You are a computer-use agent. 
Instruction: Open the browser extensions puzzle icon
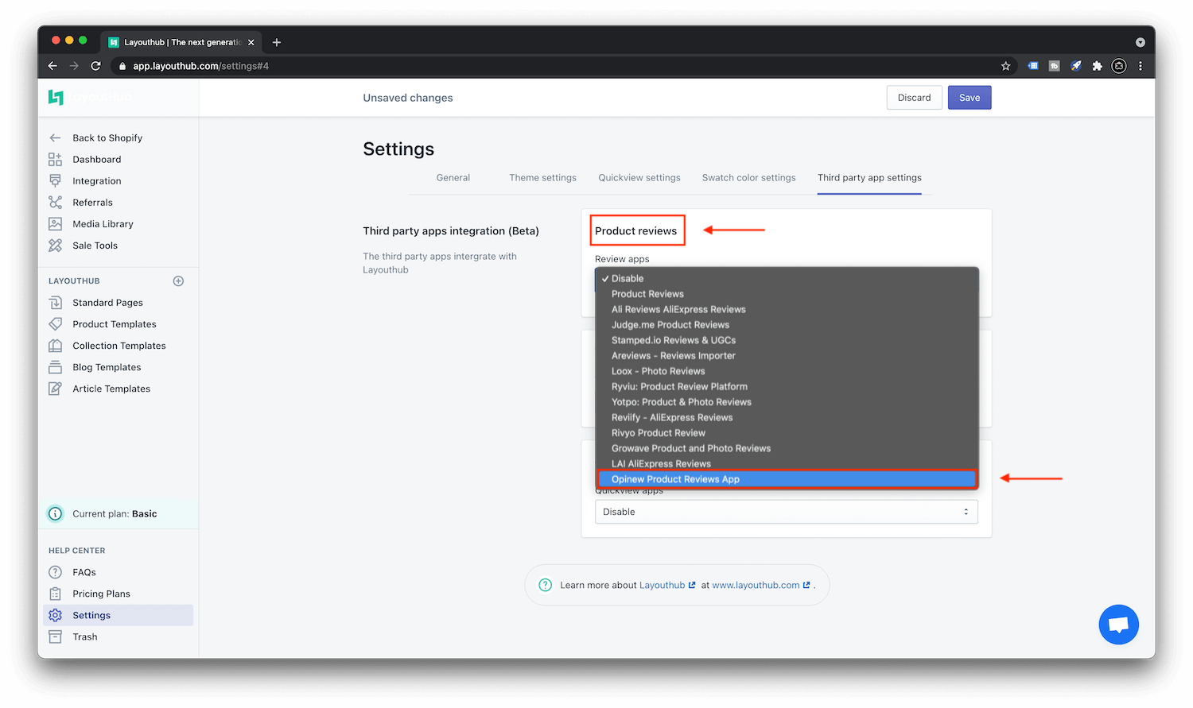1097,66
